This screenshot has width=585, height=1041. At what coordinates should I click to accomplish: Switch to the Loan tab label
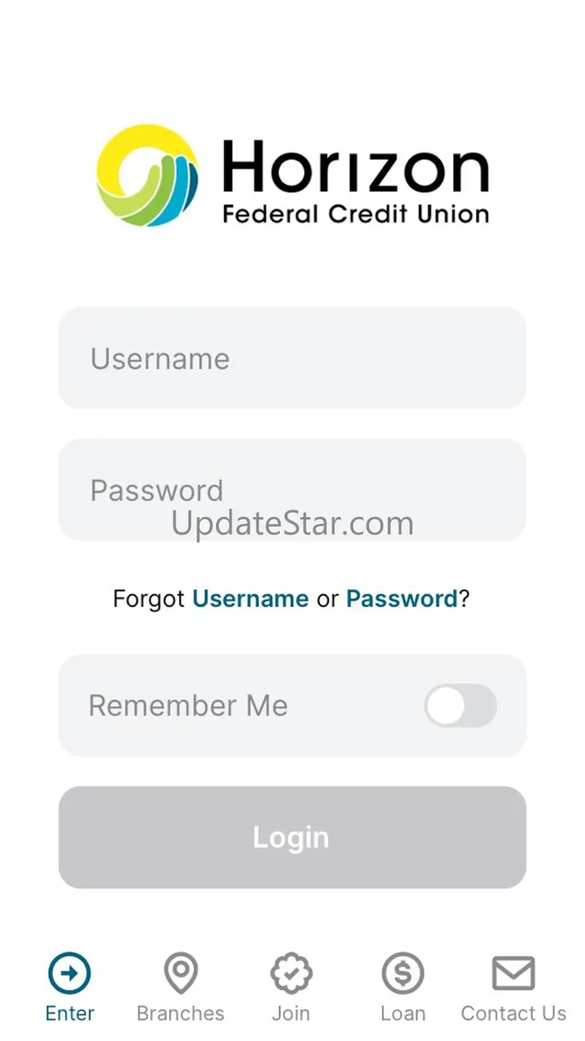click(403, 1013)
